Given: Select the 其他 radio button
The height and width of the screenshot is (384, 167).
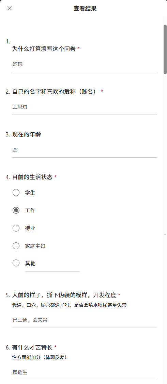Looking at the screenshot, I should 16,263.
